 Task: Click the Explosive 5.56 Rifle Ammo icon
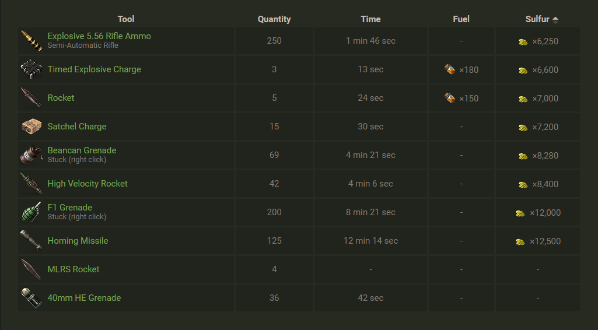tap(31, 41)
